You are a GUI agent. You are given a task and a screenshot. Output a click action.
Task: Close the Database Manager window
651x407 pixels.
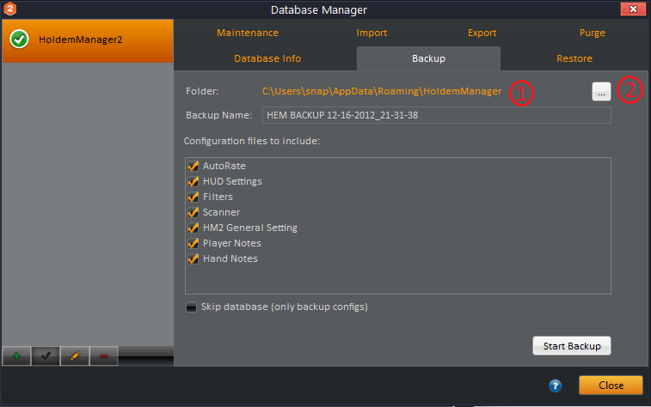633,9
